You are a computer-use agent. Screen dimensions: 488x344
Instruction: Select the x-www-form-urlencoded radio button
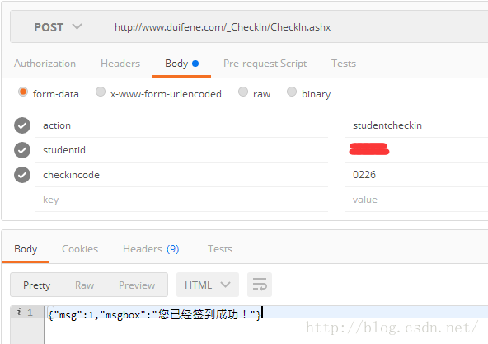(x=101, y=92)
